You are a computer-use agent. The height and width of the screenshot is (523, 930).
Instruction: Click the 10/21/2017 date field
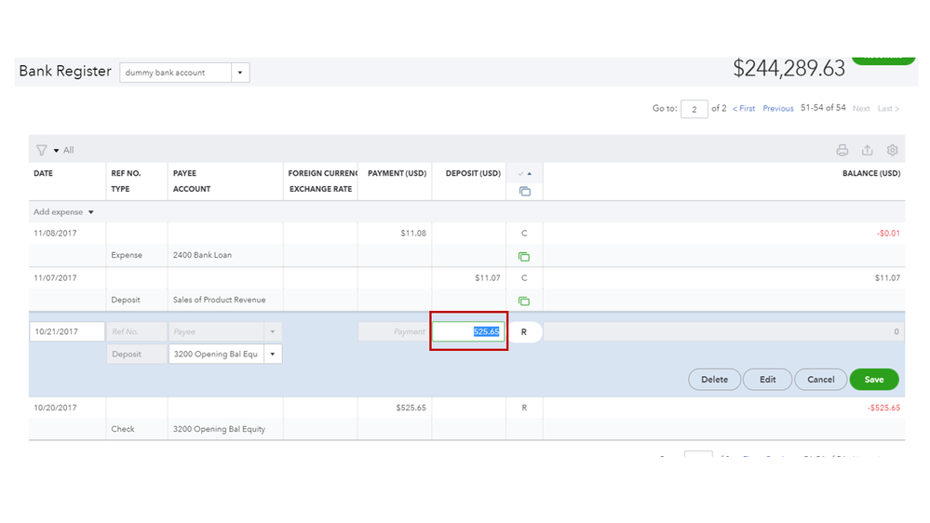(x=67, y=331)
